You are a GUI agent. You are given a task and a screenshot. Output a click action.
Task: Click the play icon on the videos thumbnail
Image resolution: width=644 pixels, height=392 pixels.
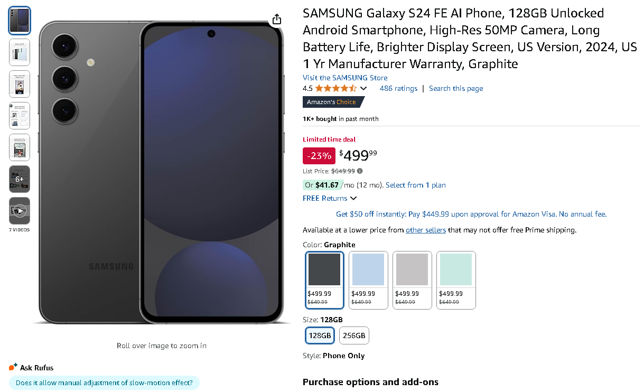tap(19, 210)
